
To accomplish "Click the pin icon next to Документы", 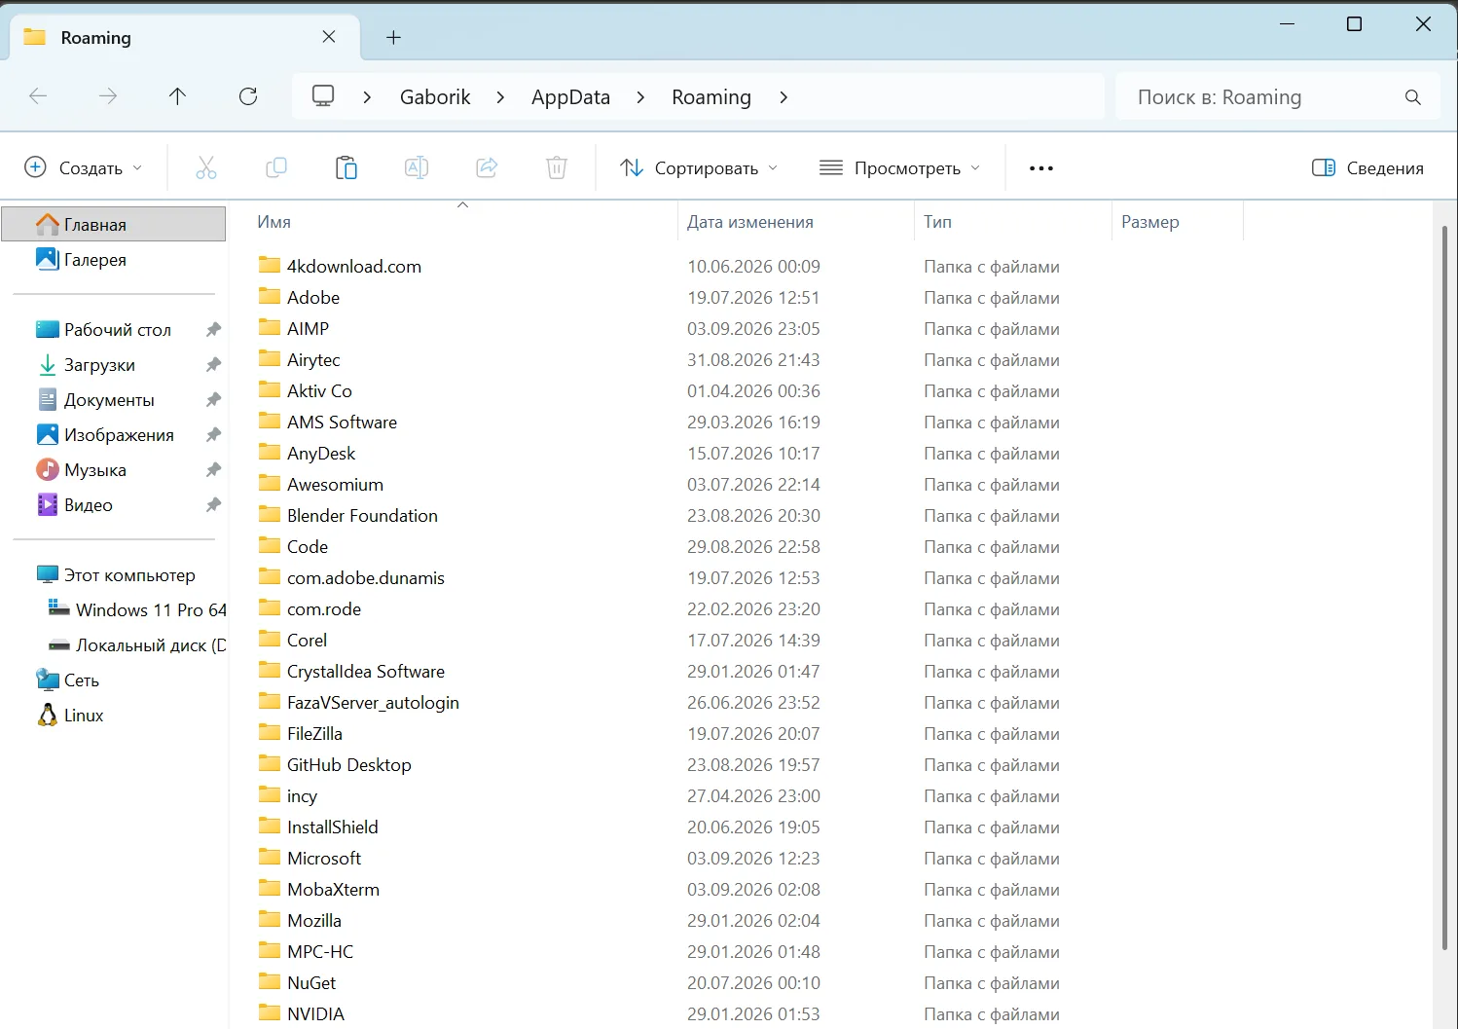I will tap(213, 400).
